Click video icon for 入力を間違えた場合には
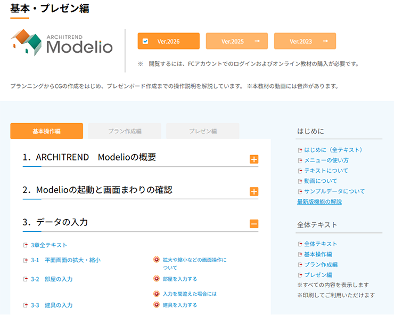The width and height of the screenshot is (394, 315). pyautogui.click(x=157, y=294)
